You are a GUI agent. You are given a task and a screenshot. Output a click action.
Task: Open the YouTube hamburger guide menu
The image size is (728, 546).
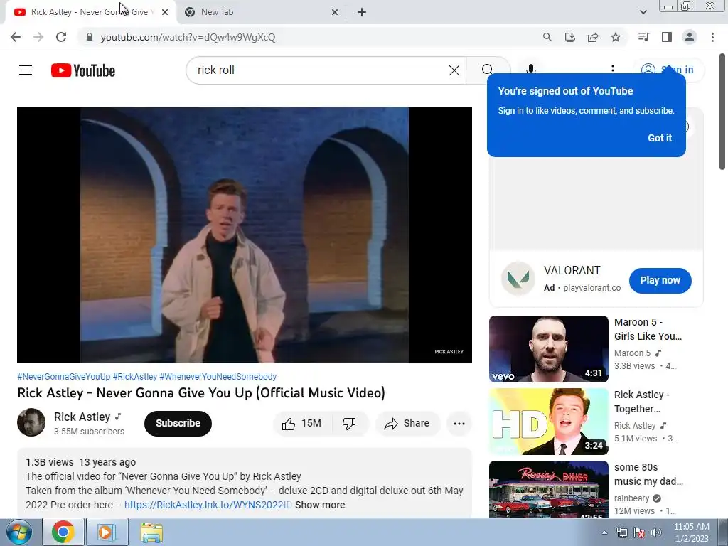tap(26, 70)
